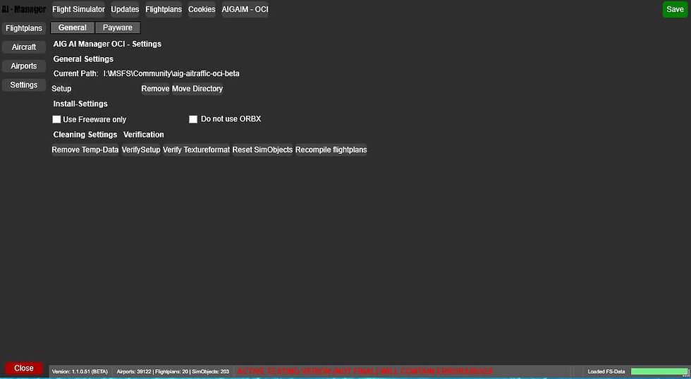Click the current path text value
Image resolution: width=691 pixels, height=379 pixels.
point(171,73)
